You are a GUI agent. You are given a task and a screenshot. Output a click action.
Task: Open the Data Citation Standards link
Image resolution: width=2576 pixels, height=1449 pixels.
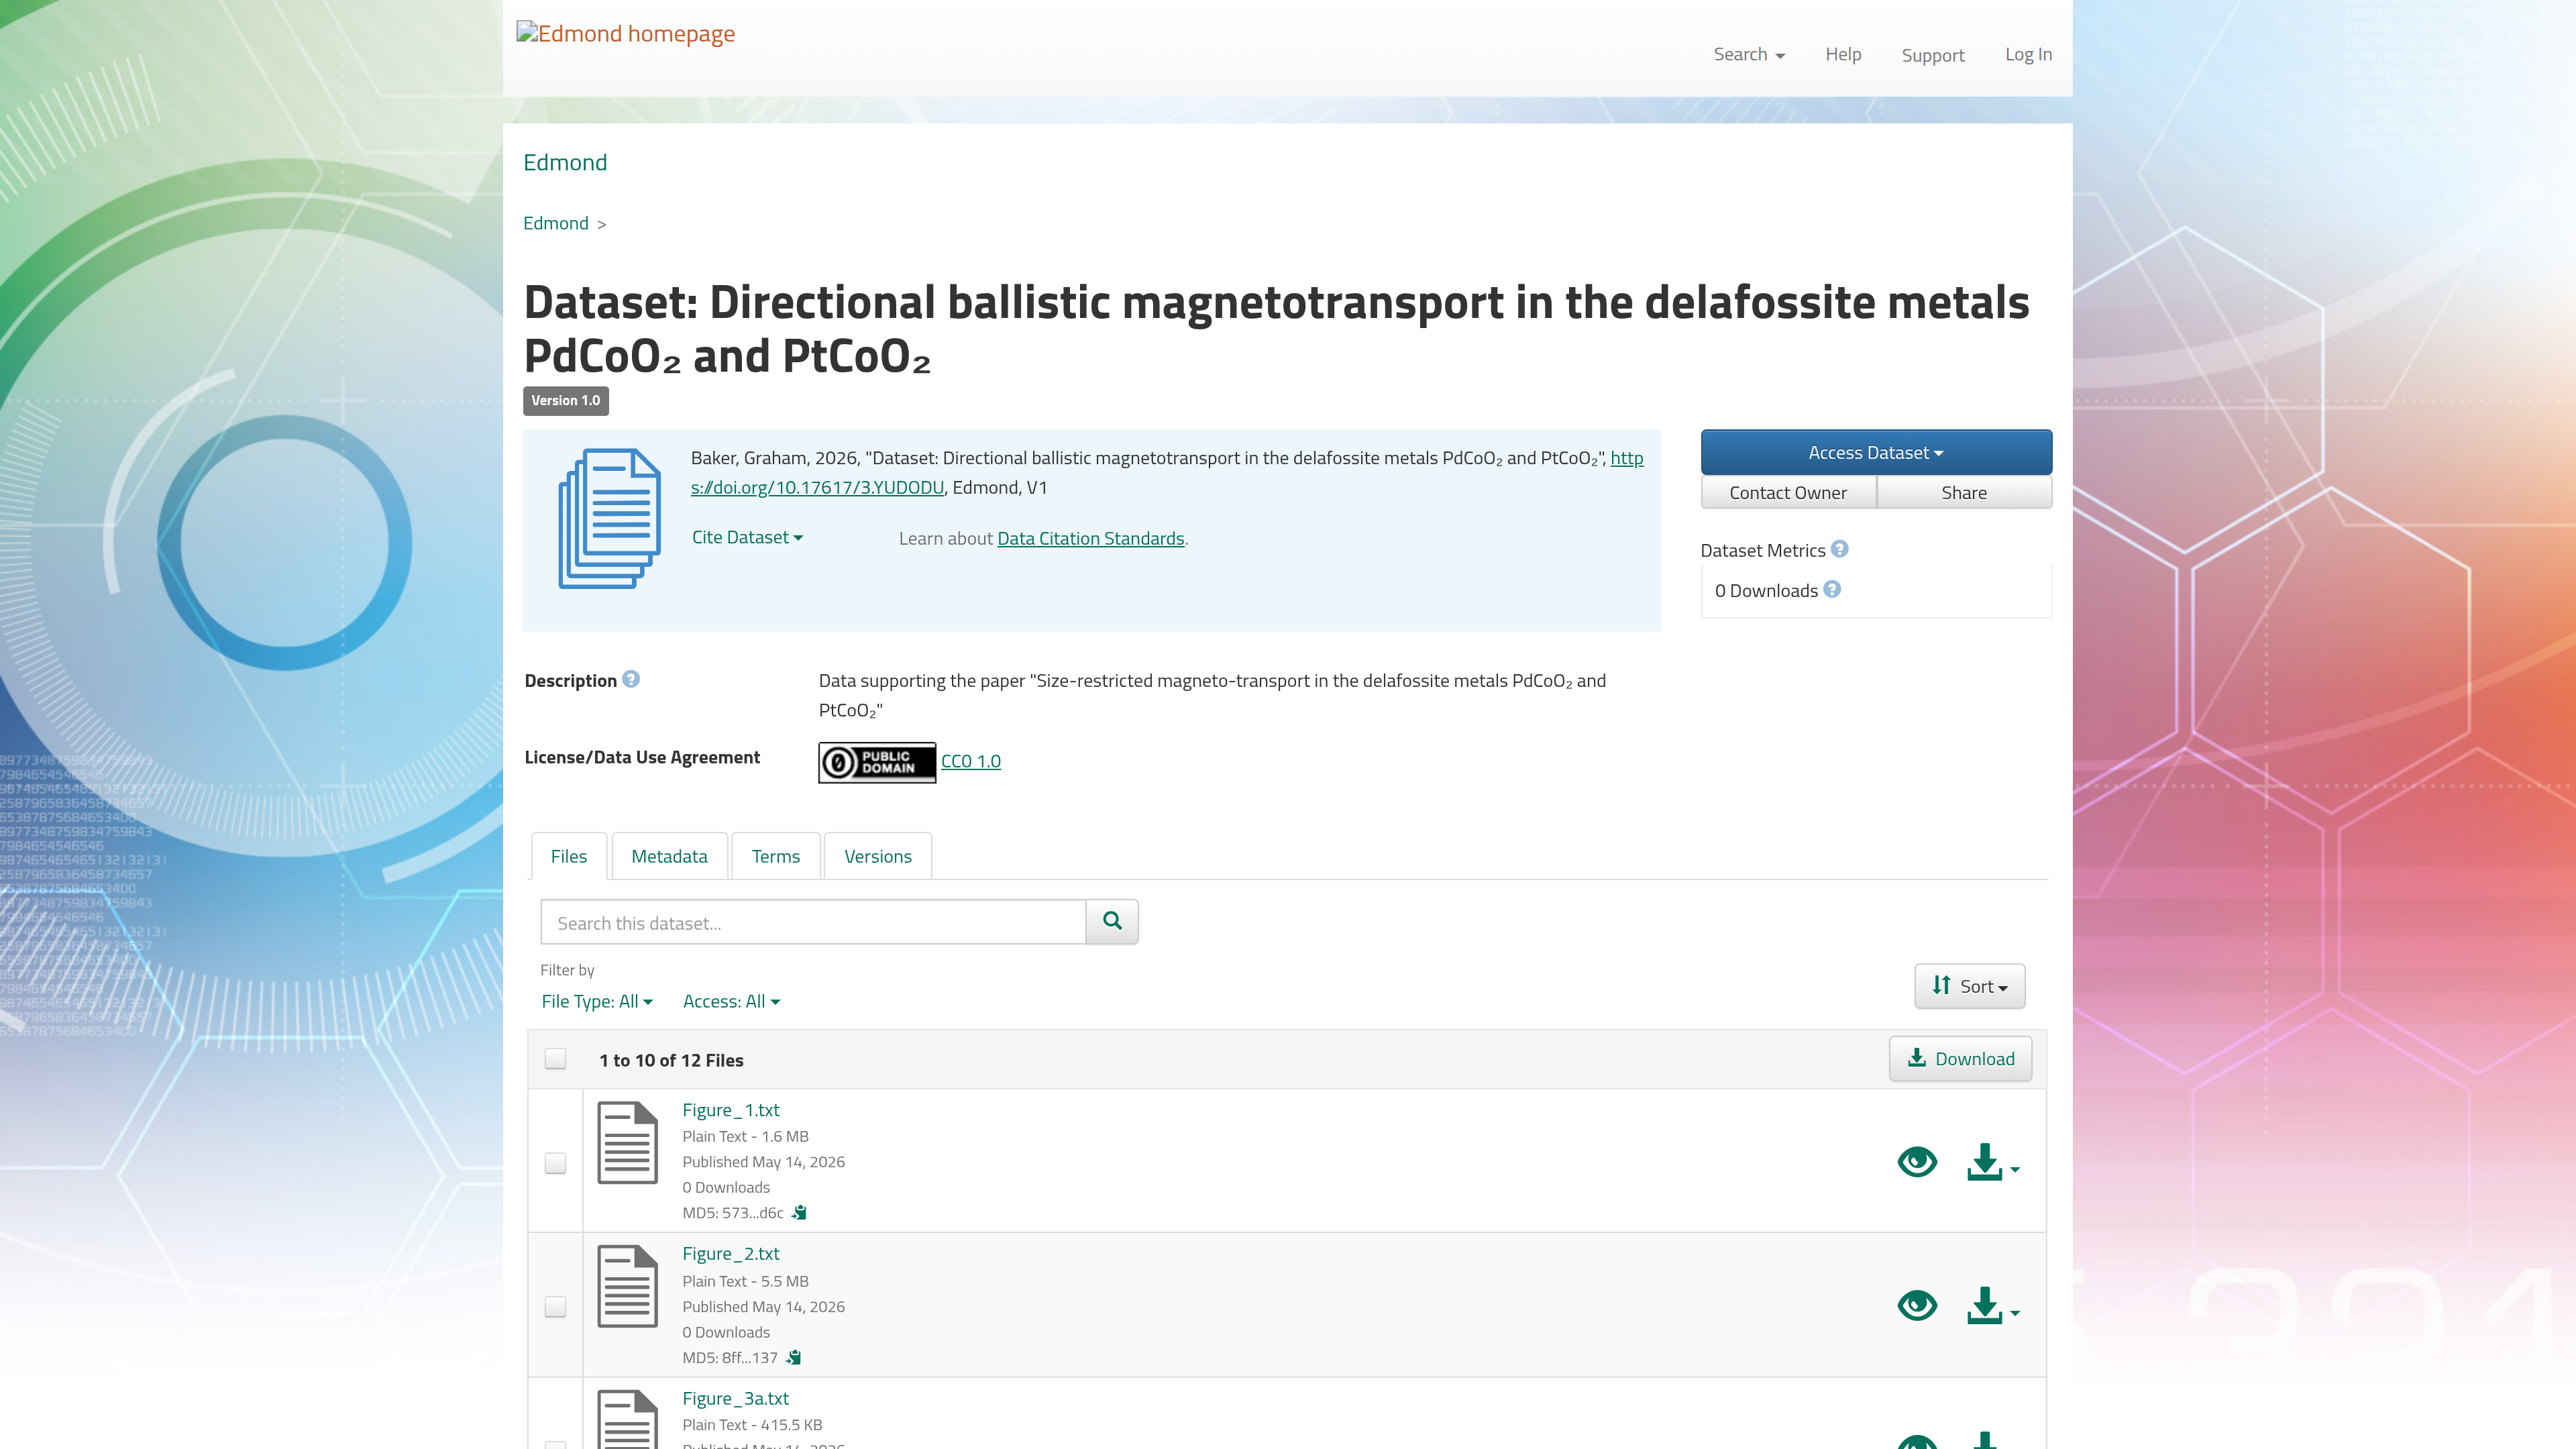click(1091, 538)
